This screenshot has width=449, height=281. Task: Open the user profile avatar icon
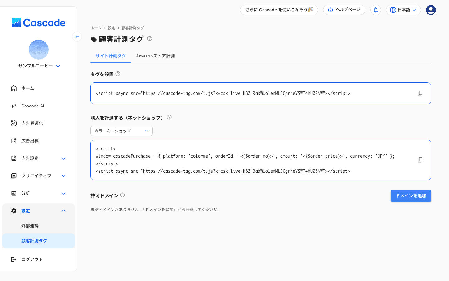click(431, 10)
